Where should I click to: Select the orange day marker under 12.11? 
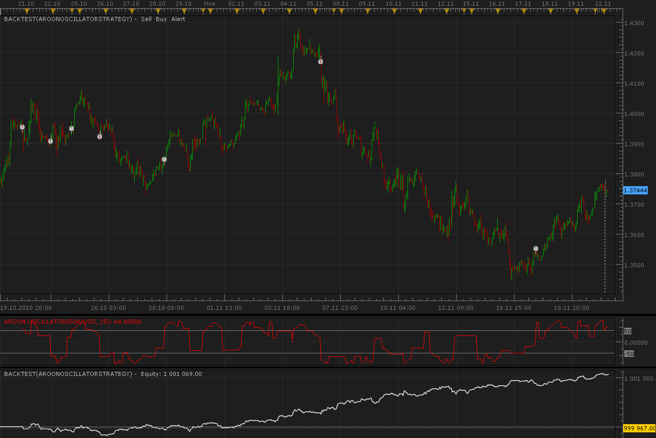tap(446, 10)
